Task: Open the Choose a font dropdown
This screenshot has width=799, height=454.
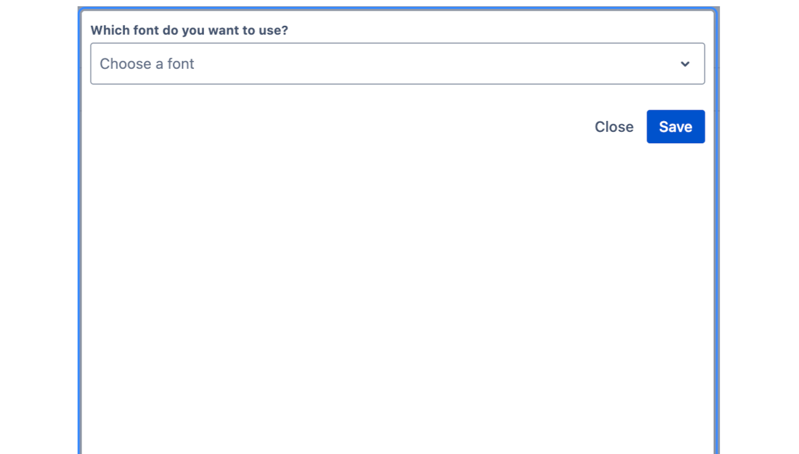Action: click(x=397, y=64)
